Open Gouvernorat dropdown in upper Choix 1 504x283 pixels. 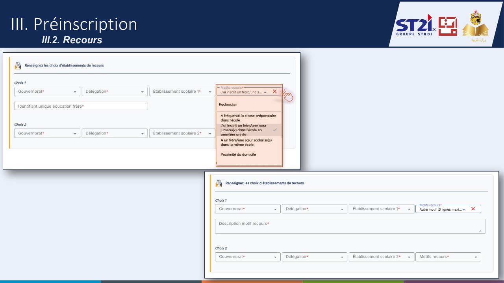47,92
